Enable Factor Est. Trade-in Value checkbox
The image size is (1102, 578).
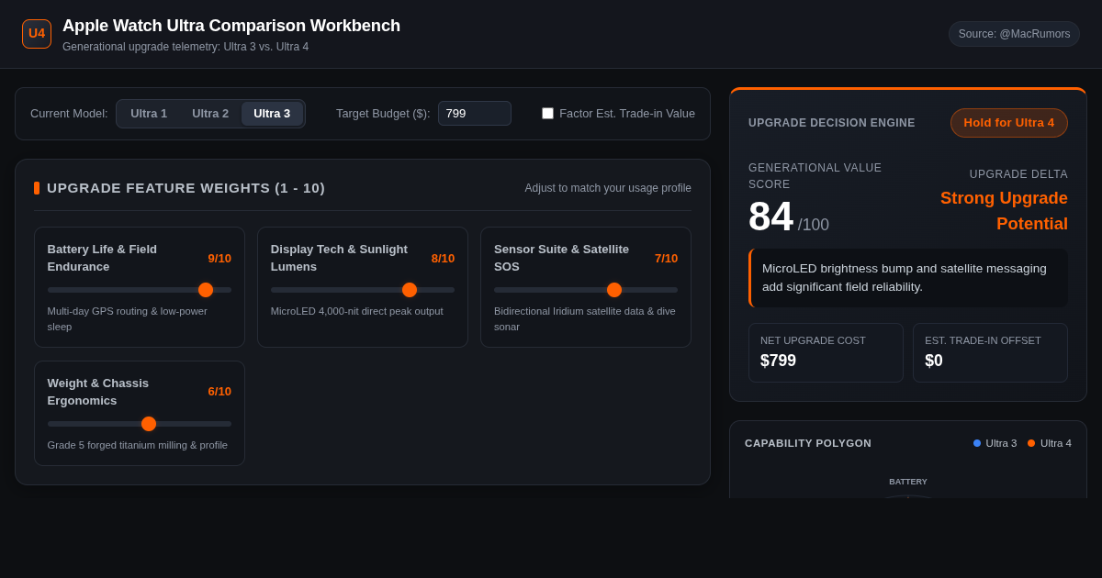(548, 114)
